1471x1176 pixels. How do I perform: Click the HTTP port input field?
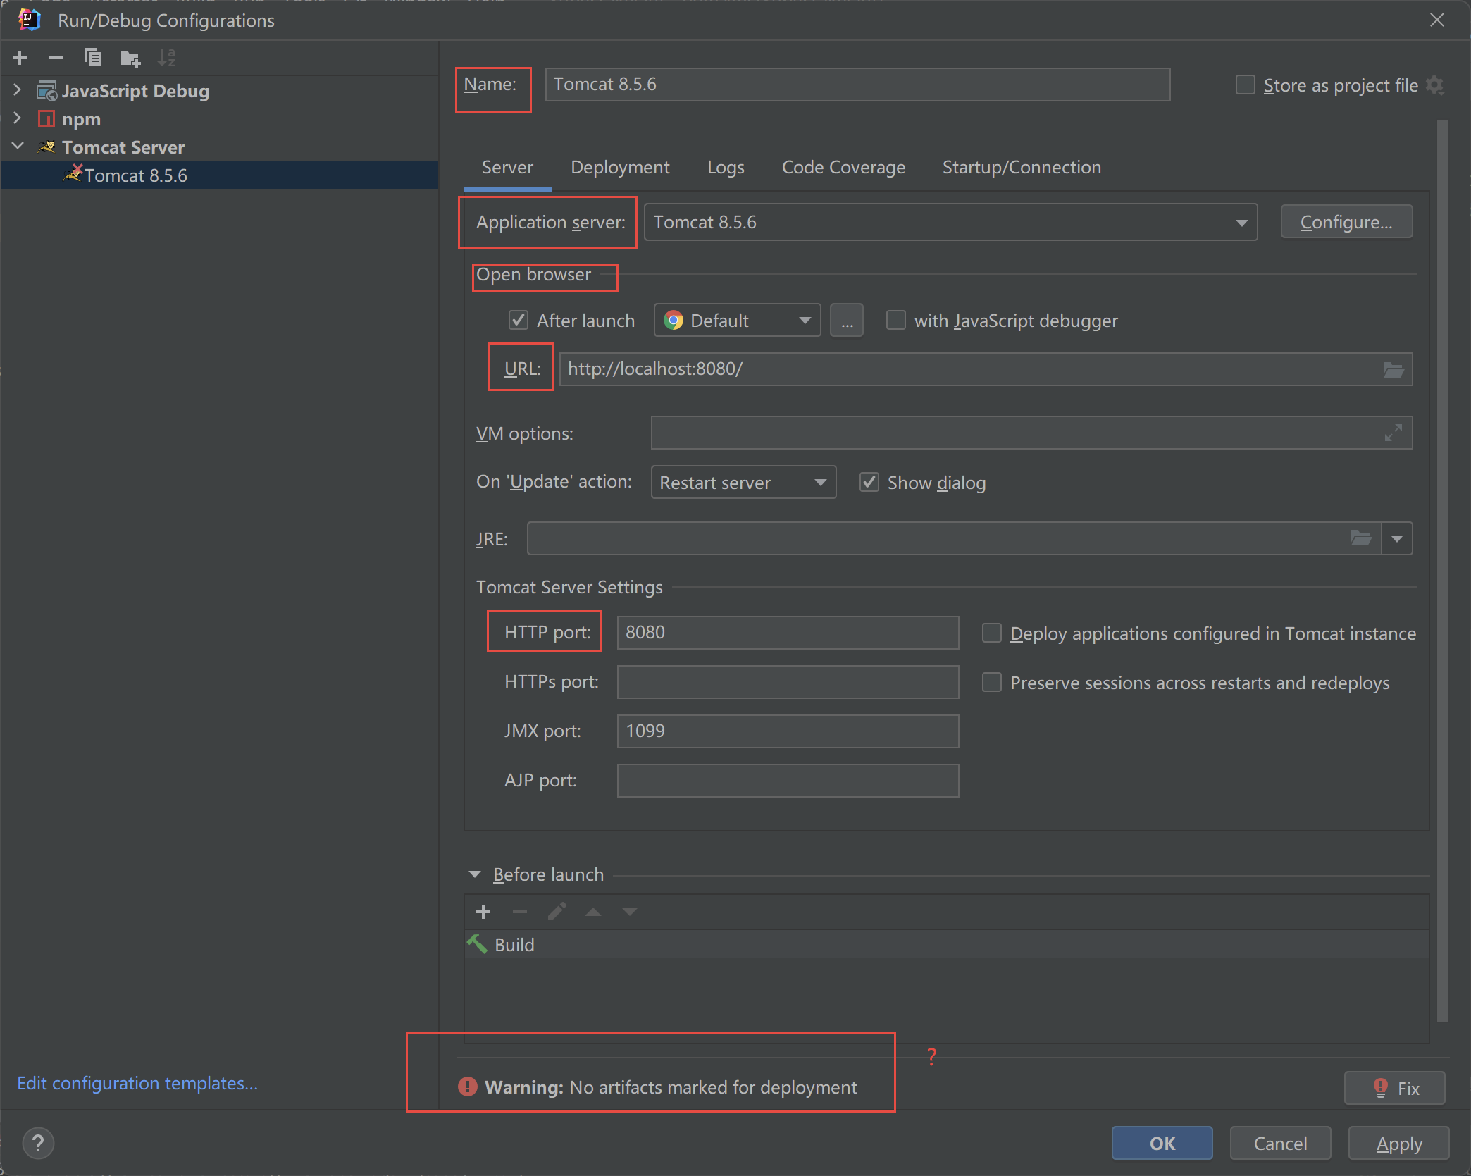[787, 633]
